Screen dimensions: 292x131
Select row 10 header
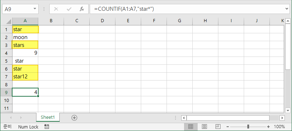tap(6, 100)
